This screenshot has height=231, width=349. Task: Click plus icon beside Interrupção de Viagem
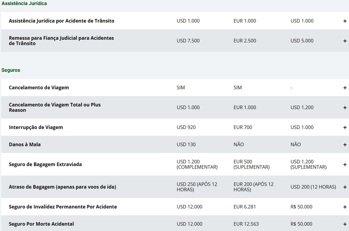[x=345, y=128]
